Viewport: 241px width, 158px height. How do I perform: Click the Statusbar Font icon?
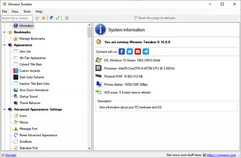point(16,148)
